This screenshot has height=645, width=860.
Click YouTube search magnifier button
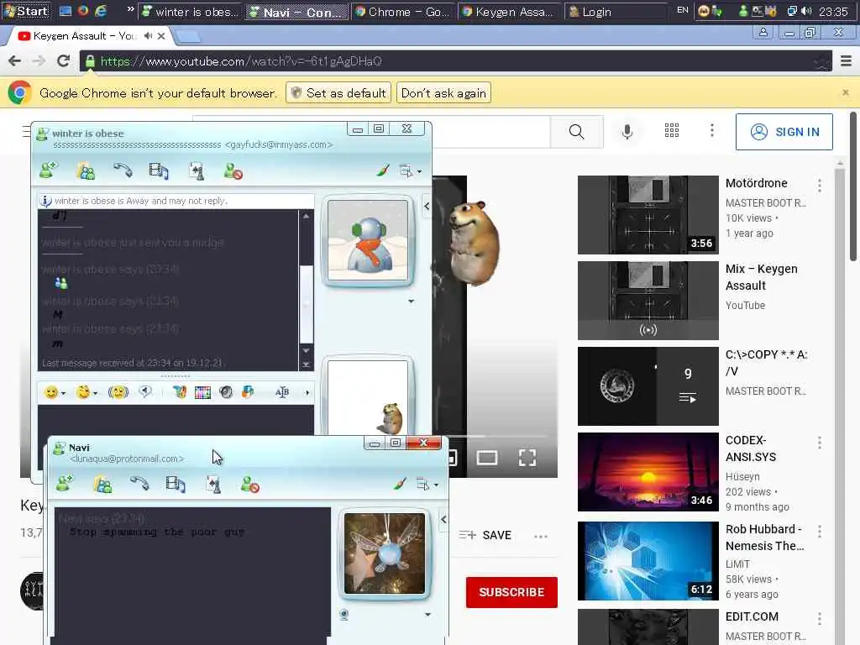(576, 132)
